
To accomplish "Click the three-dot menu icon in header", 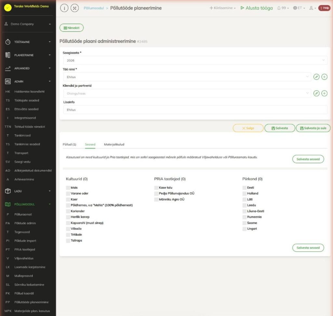I will pyautogui.click(x=64, y=8).
